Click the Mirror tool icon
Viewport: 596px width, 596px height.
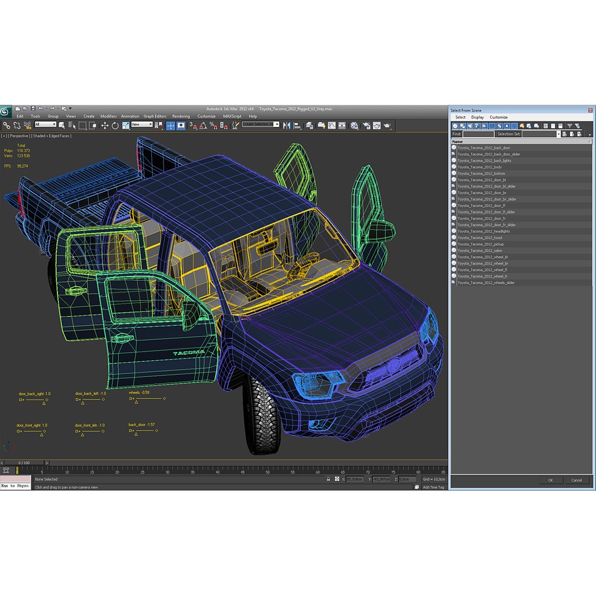point(286,125)
